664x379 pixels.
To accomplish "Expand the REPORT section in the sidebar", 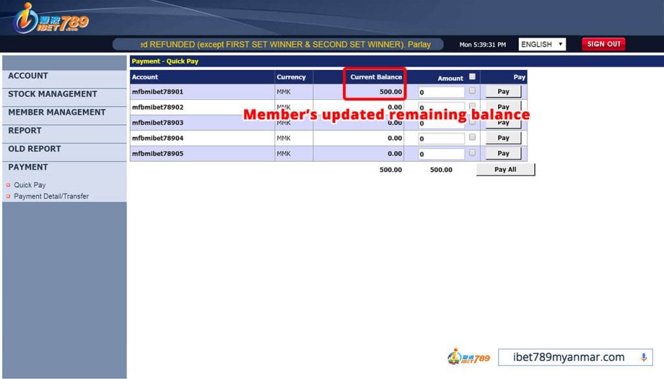I will point(25,130).
